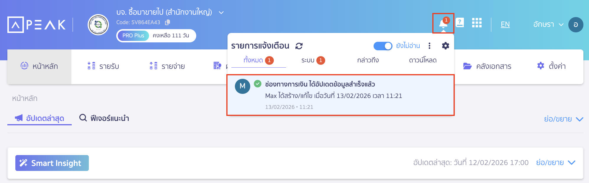This screenshot has width=589, height=183.
Task: Collapse the Smart Insight section ย่อ/ขยาย
Action: click(x=556, y=163)
